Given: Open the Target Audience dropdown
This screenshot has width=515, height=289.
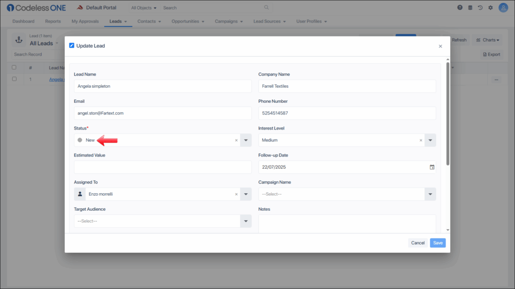Looking at the screenshot, I should (246, 221).
